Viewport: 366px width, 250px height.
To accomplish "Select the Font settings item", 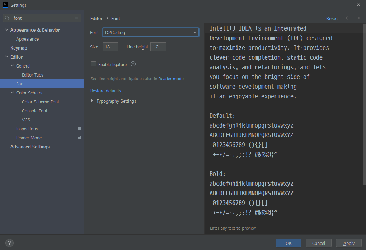I will 42,84.
